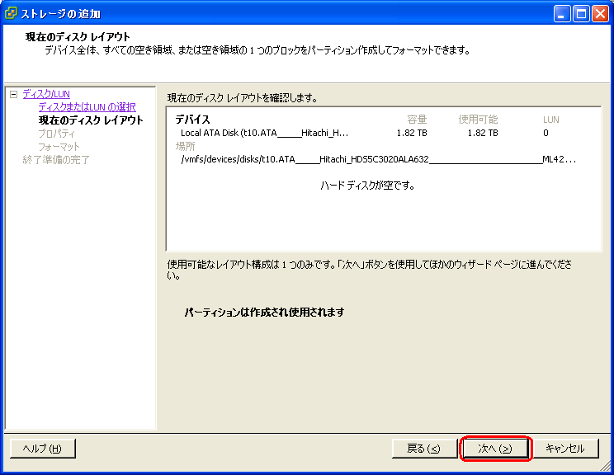Select the 現在のディスク レイアウト step
This screenshot has width=614, height=475.
90,120
